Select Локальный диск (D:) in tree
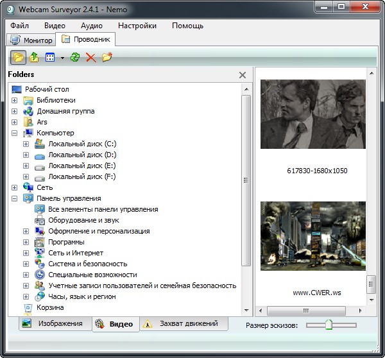 [x=82, y=155]
